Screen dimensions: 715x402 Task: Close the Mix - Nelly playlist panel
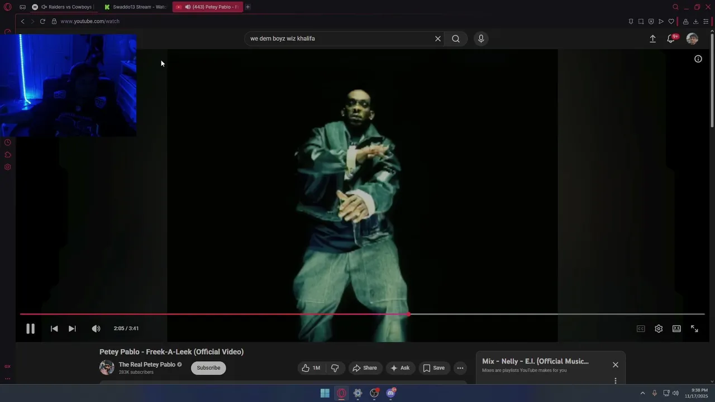[x=615, y=365]
